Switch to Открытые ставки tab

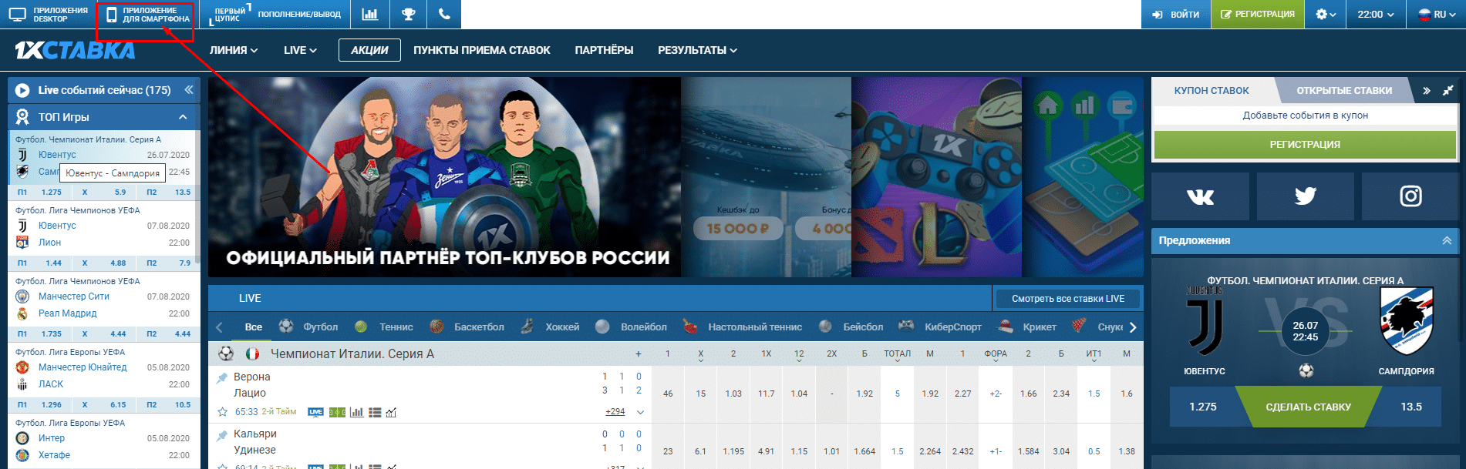click(x=1343, y=90)
